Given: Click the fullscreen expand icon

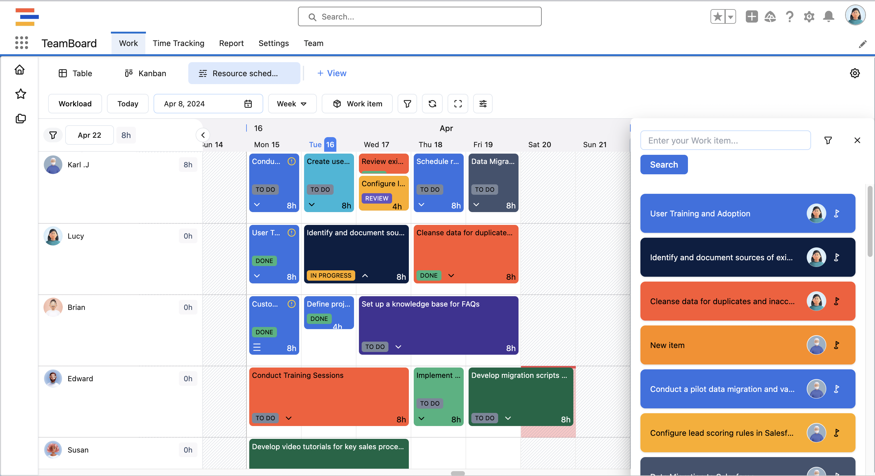Looking at the screenshot, I should (458, 104).
